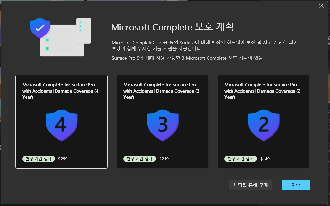Click the $219 price
This screenshot has width=330, height=206.
tap(164, 159)
